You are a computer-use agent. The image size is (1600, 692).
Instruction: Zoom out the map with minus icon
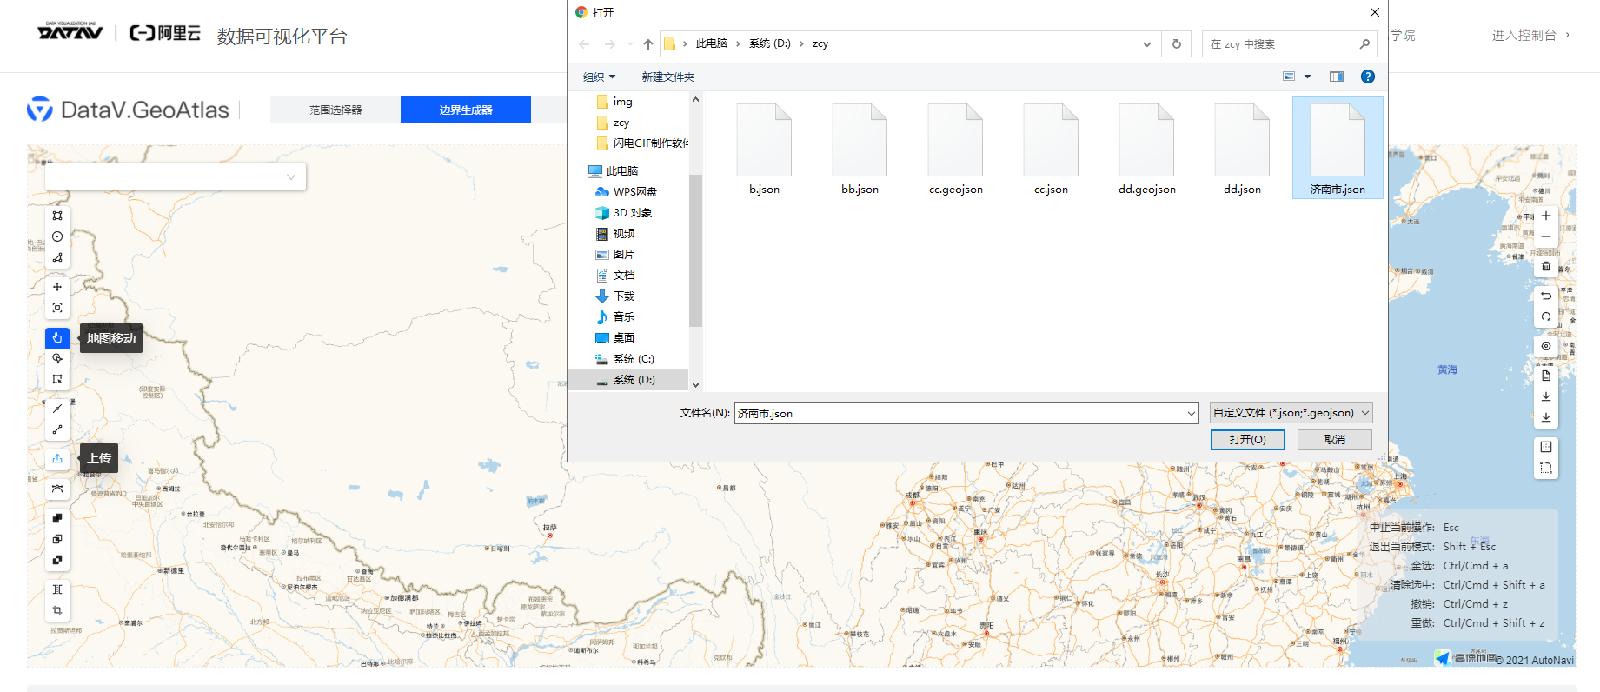tap(1546, 236)
